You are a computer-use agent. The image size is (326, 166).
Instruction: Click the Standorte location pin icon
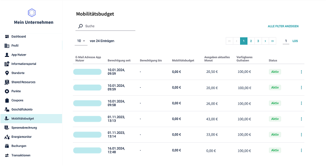click(7, 73)
